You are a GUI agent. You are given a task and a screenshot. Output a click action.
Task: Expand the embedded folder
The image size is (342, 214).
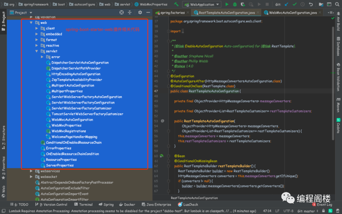tap(37, 34)
